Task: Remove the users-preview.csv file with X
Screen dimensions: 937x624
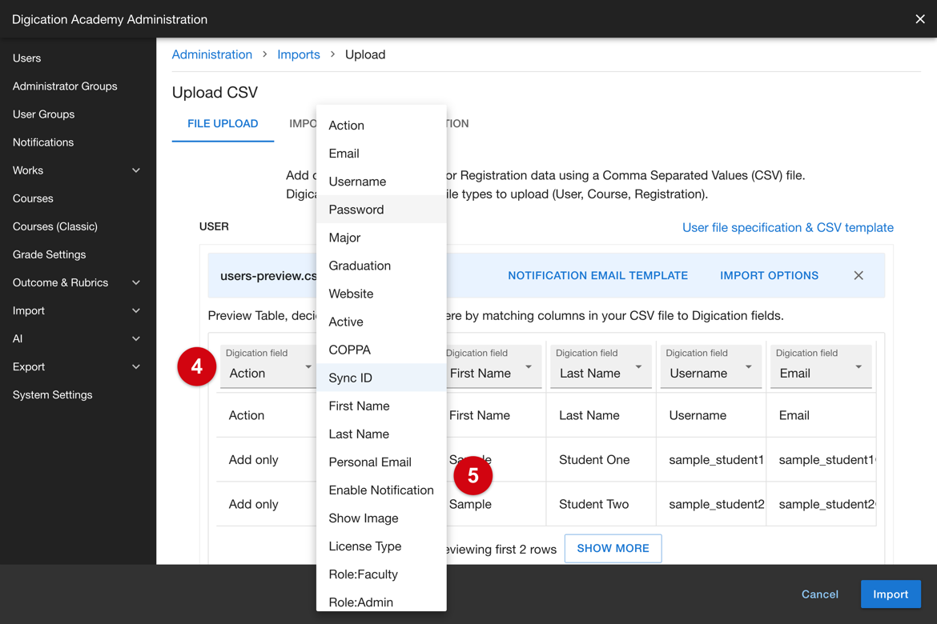Action: [x=859, y=275]
